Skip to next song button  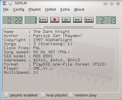coord(89,20)
